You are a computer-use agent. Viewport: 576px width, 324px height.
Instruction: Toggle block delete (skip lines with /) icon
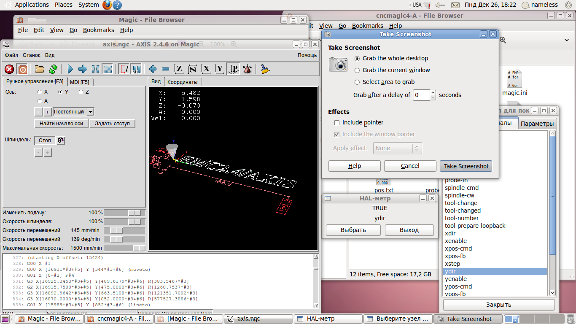point(124,69)
